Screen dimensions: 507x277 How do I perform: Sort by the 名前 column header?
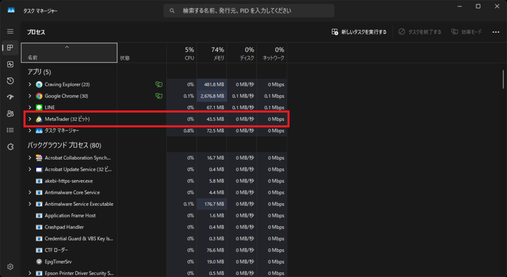click(x=69, y=53)
